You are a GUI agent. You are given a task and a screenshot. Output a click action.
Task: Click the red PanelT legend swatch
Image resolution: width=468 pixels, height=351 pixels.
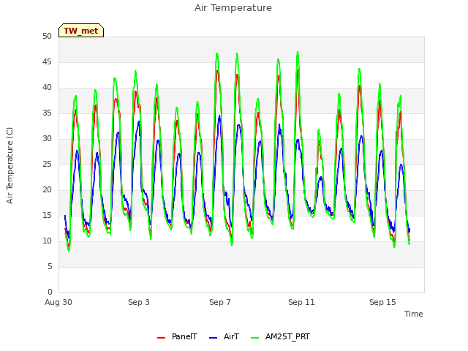[x=161, y=338]
